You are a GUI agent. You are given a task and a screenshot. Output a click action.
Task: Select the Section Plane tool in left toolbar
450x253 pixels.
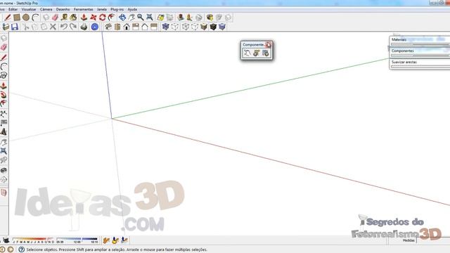(x=4, y=193)
